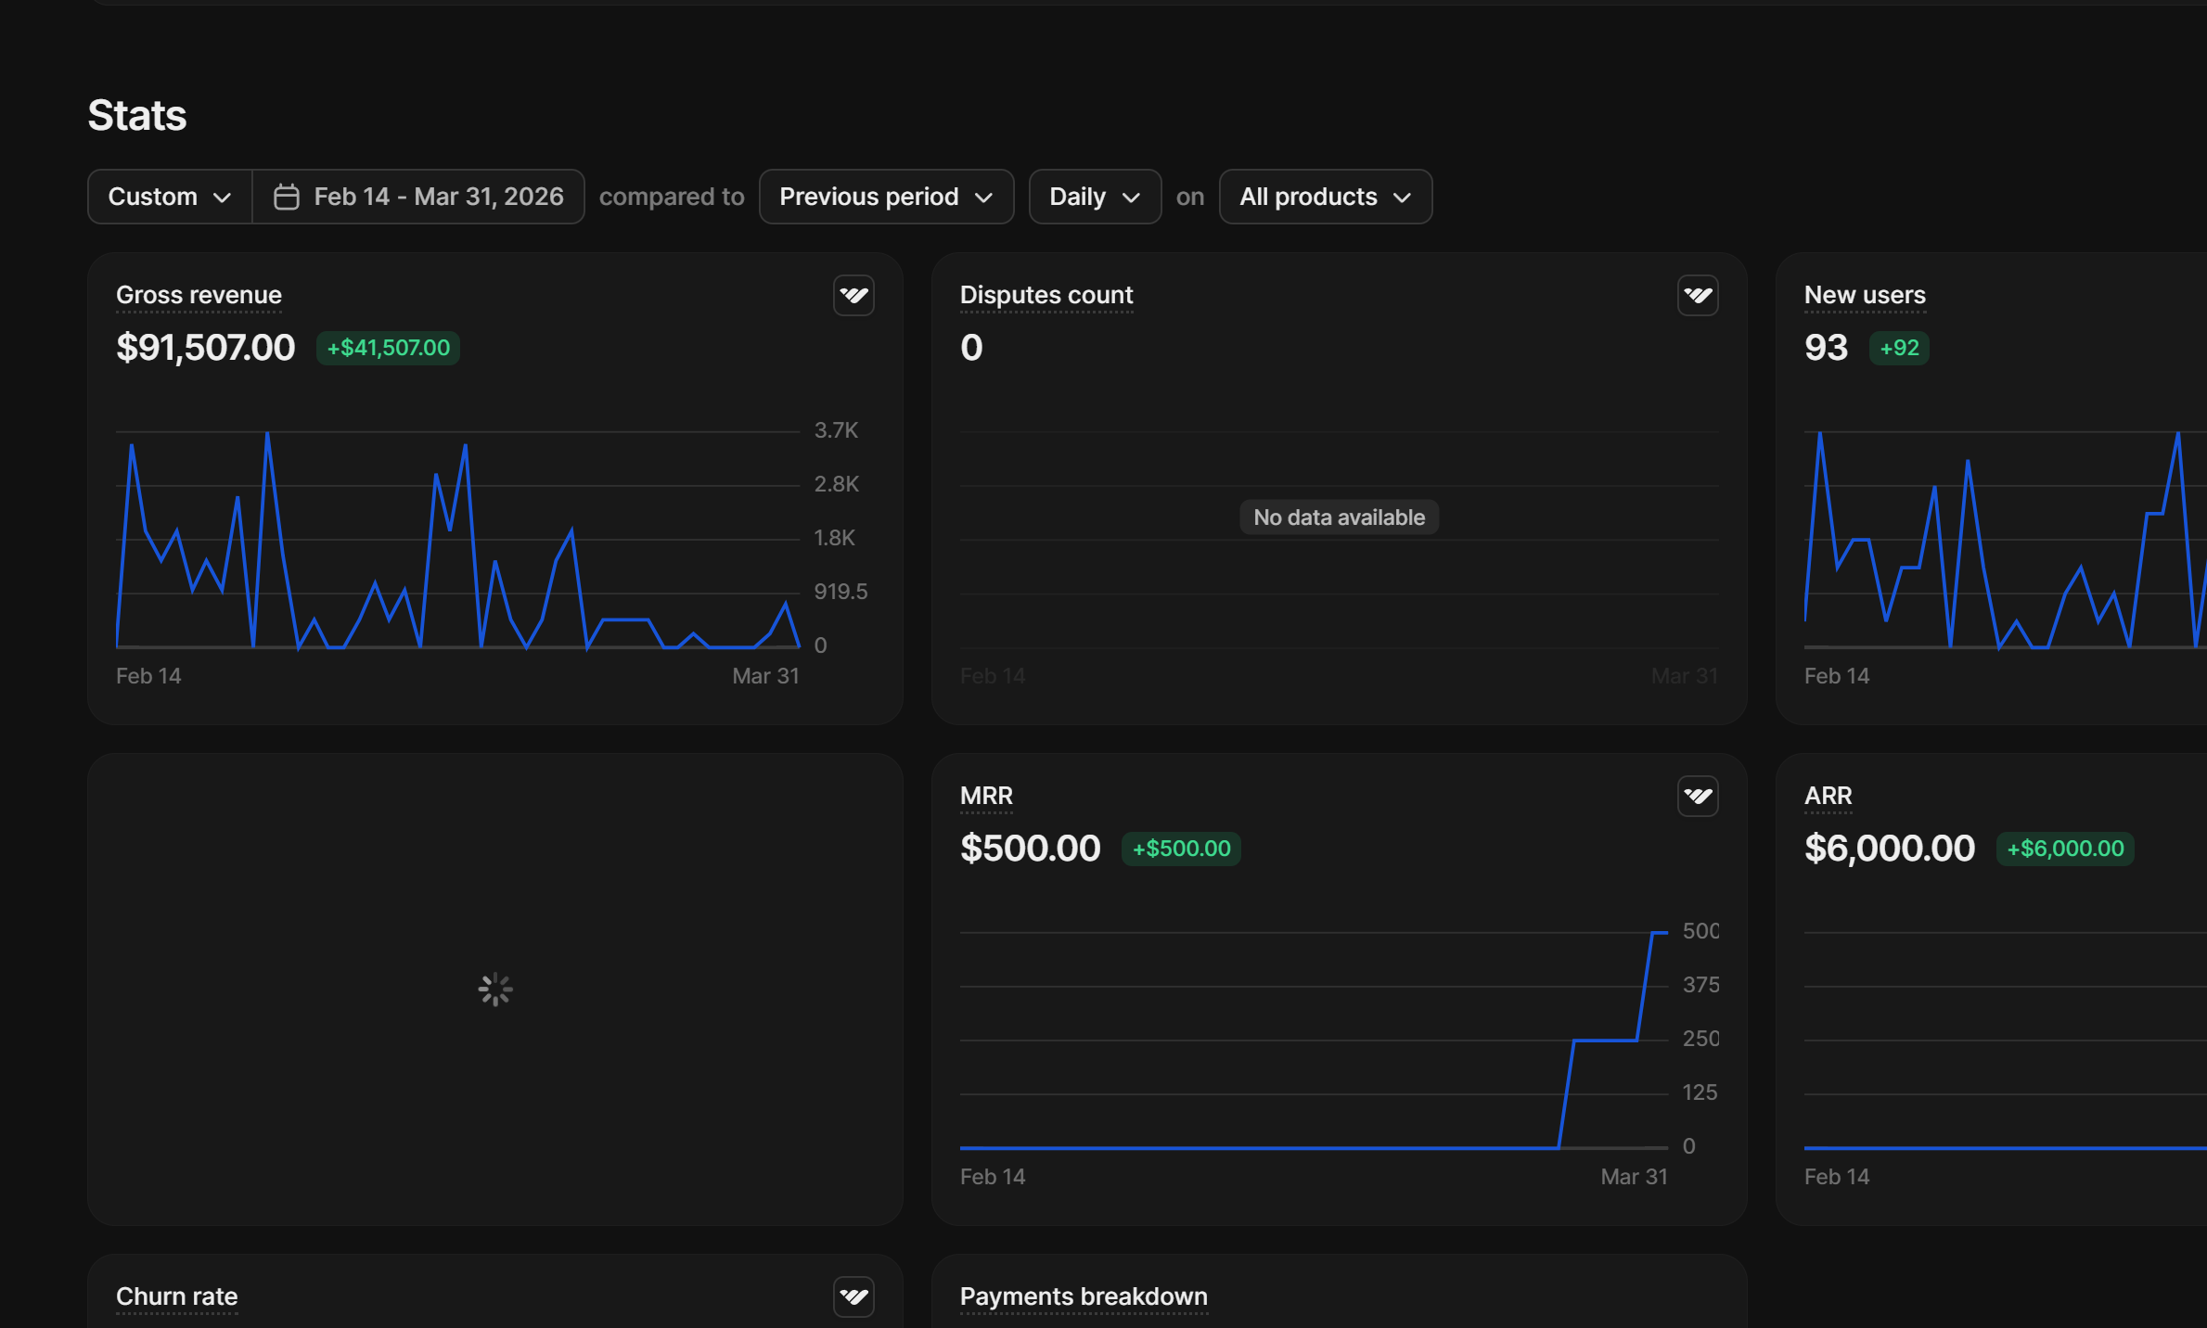
Task: Click the $91,507.00 gross revenue value
Action: point(205,348)
